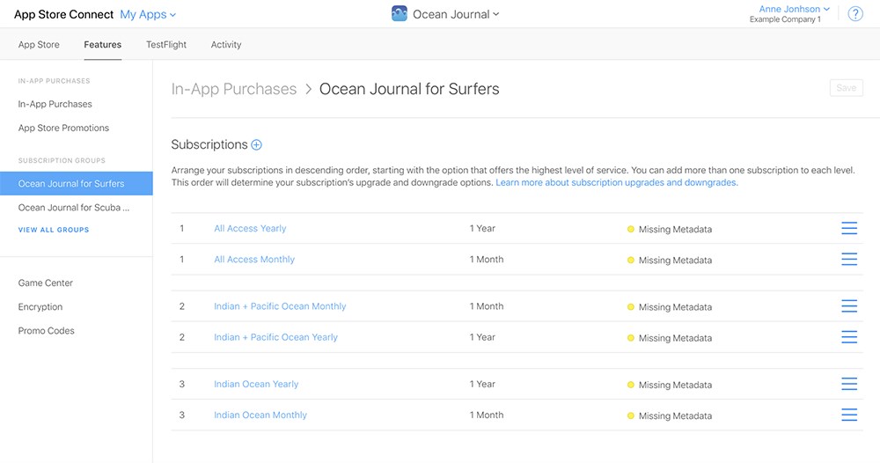Click Missing Metadata status for Indian Ocean Yearly
The height and width of the screenshot is (463, 880).
pos(675,385)
